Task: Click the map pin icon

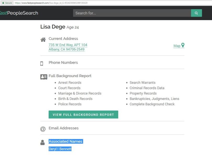Action: click(x=183, y=45)
